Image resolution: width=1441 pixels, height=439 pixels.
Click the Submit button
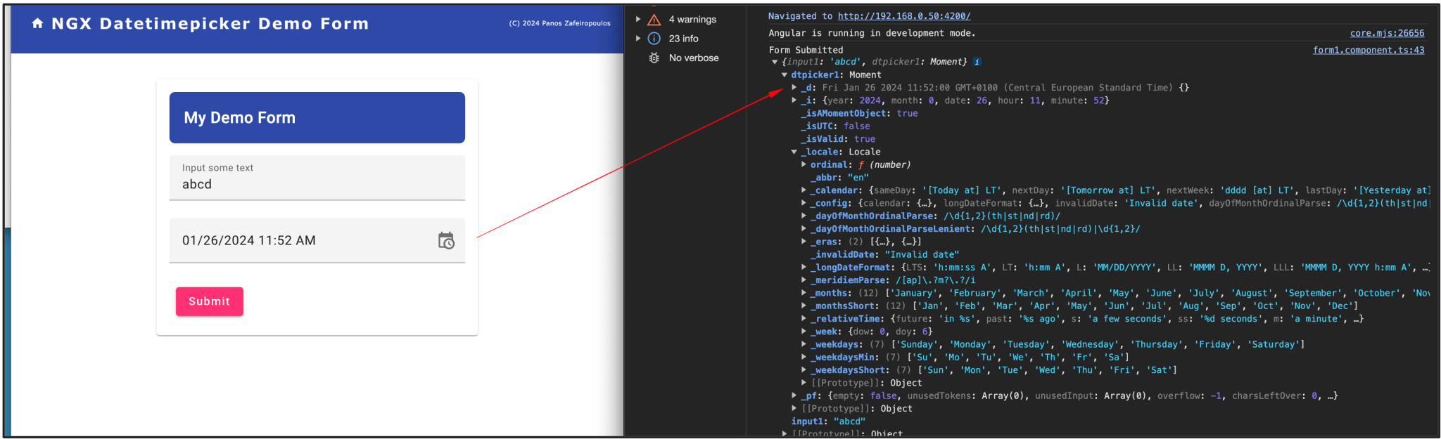210,301
